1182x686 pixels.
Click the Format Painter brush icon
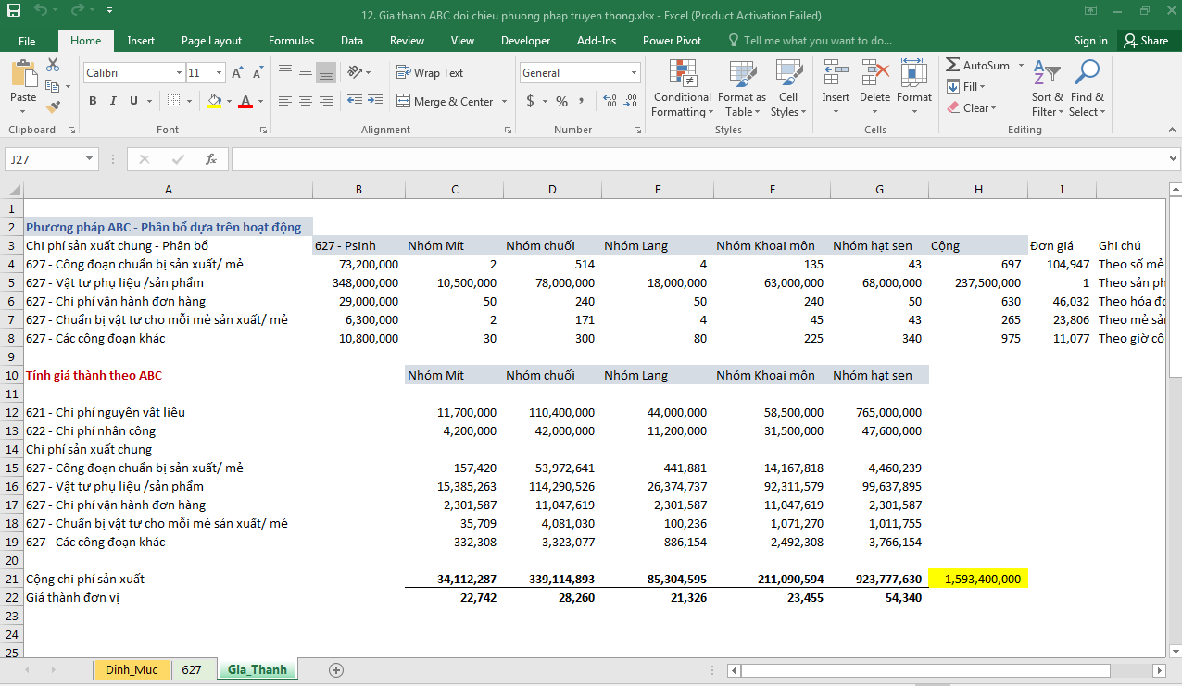pos(53,107)
